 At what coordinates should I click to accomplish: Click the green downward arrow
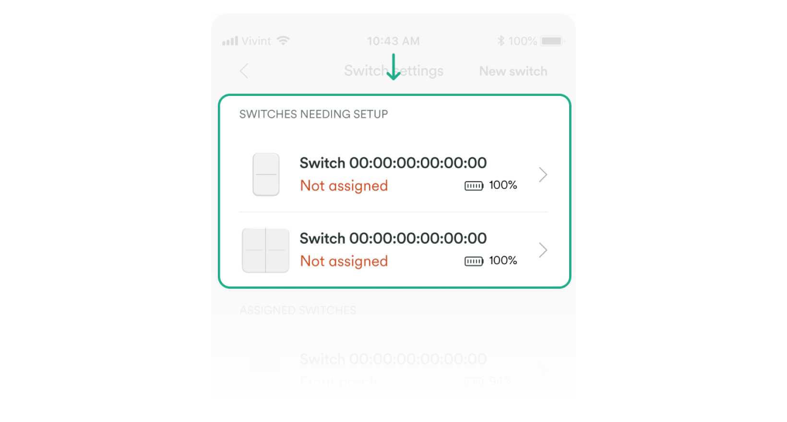pyautogui.click(x=393, y=67)
